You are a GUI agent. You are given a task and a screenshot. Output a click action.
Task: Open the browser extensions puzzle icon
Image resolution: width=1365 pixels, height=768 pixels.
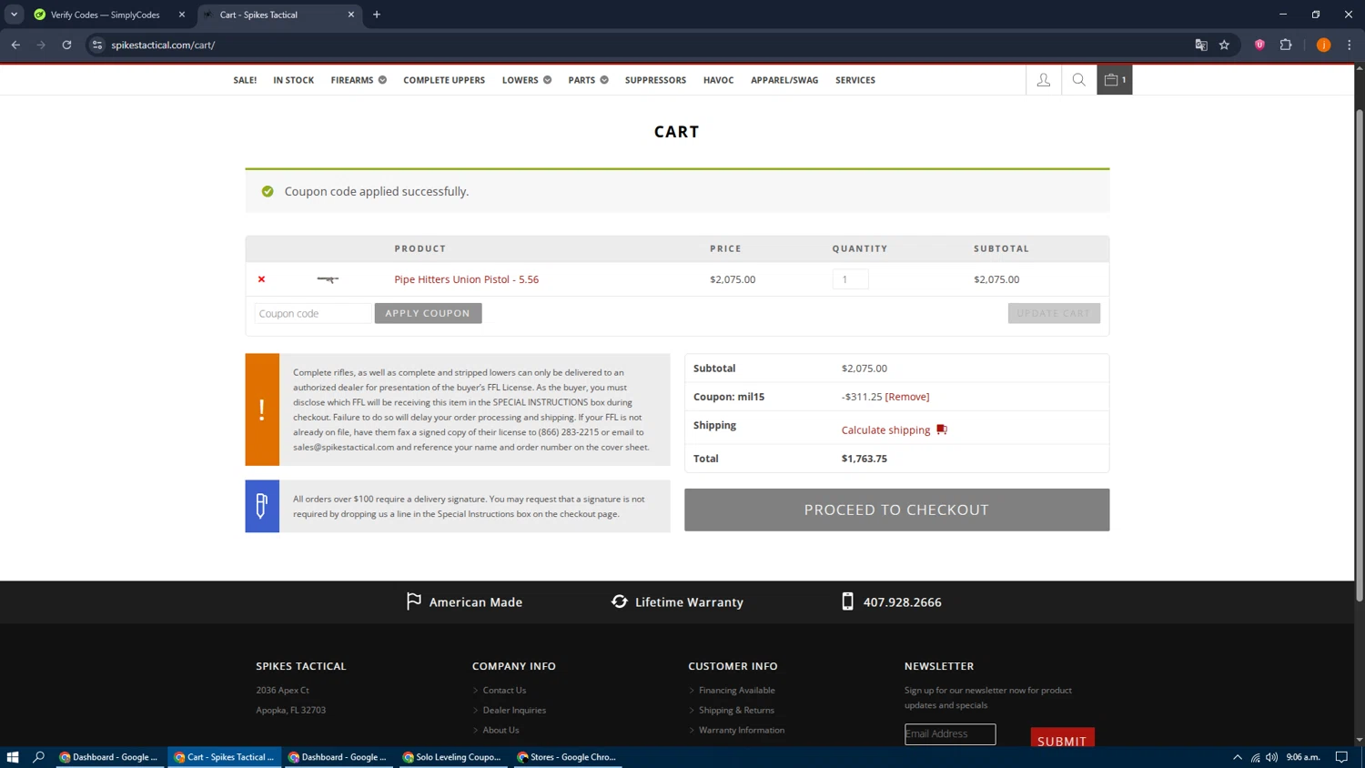click(x=1286, y=45)
